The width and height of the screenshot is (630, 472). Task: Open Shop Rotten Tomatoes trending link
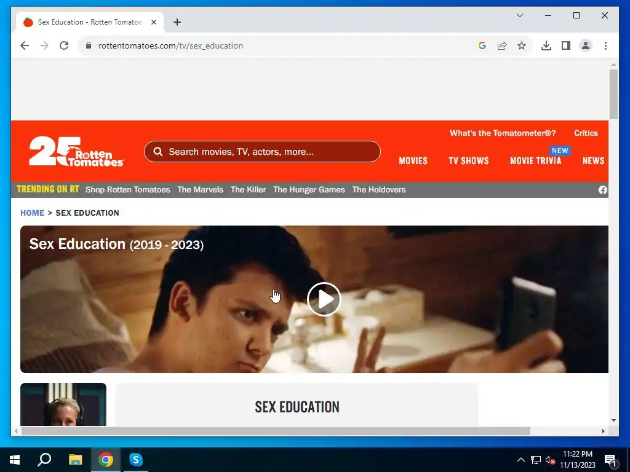click(128, 189)
